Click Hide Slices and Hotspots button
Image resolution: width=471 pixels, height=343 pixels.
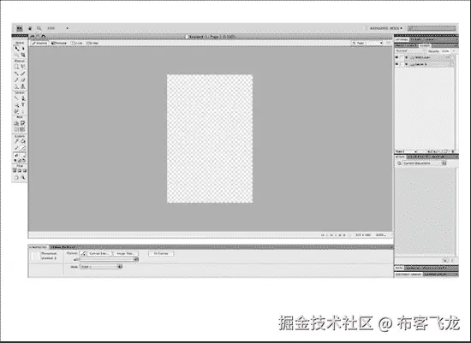[16, 129]
